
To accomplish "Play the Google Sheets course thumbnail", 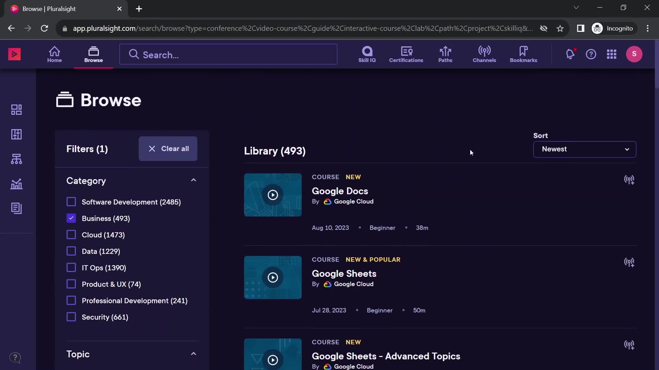I will (x=273, y=277).
